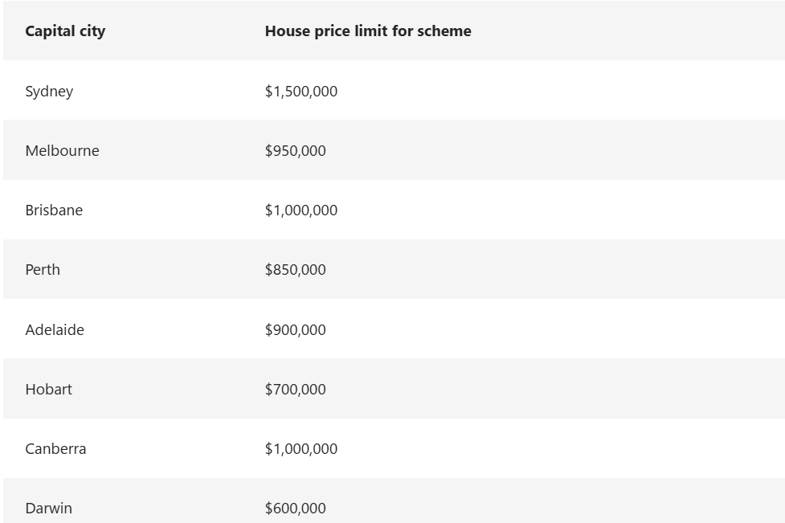The width and height of the screenshot is (785, 523).
Task: Select the Perth city cell
Action: (x=43, y=270)
